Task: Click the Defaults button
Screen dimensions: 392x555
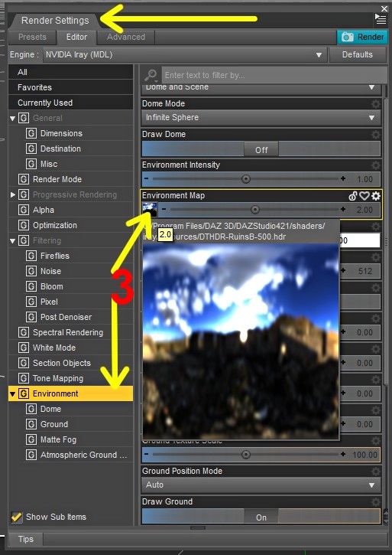Action: [x=358, y=55]
